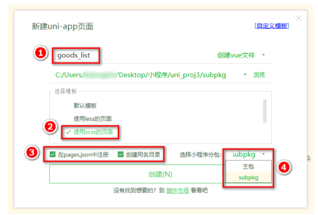Screen dimensions: 318x215
Task: Open the 自定义模板 link
Action: point(272,26)
